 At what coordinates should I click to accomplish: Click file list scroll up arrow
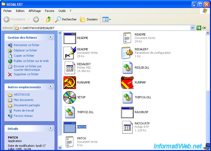point(208,33)
